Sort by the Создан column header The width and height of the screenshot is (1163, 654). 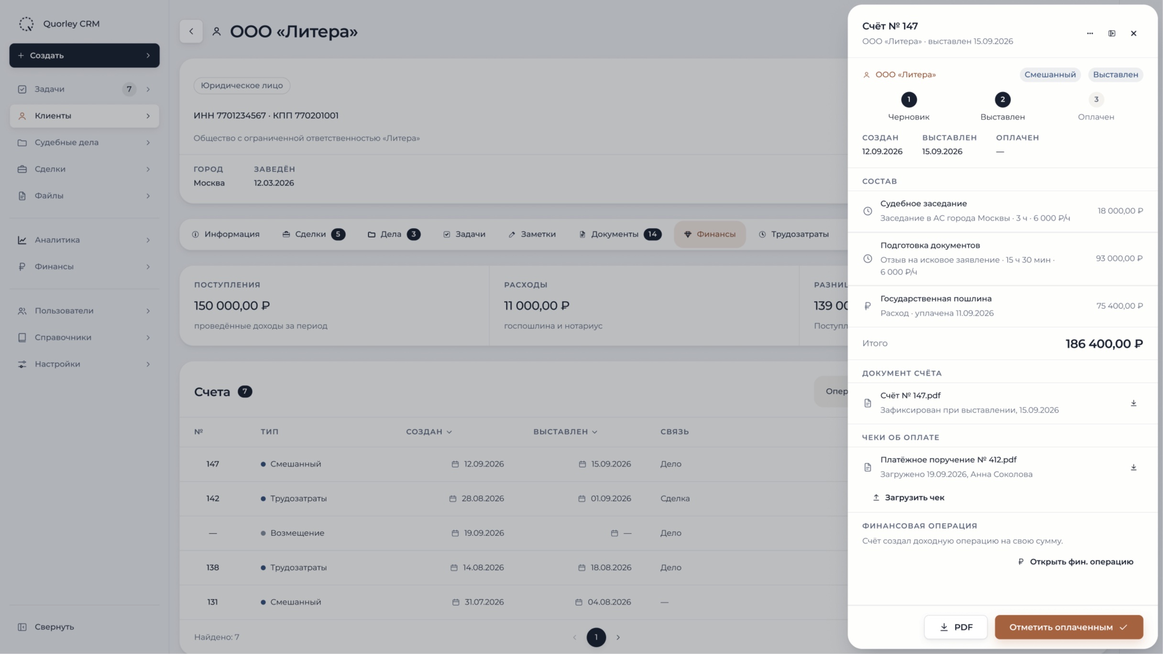(429, 432)
